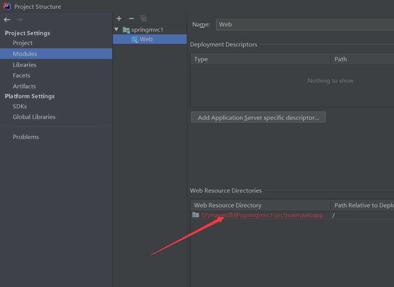Click the Web Resource Directories label

tap(226, 191)
